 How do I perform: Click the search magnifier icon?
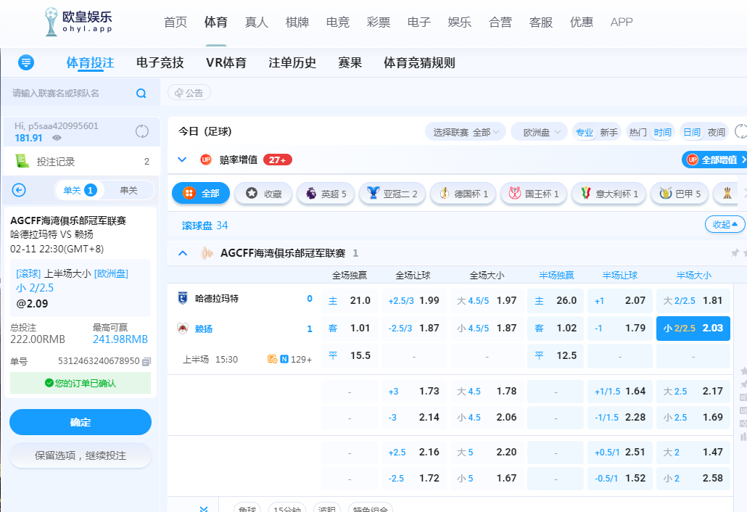click(141, 94)
